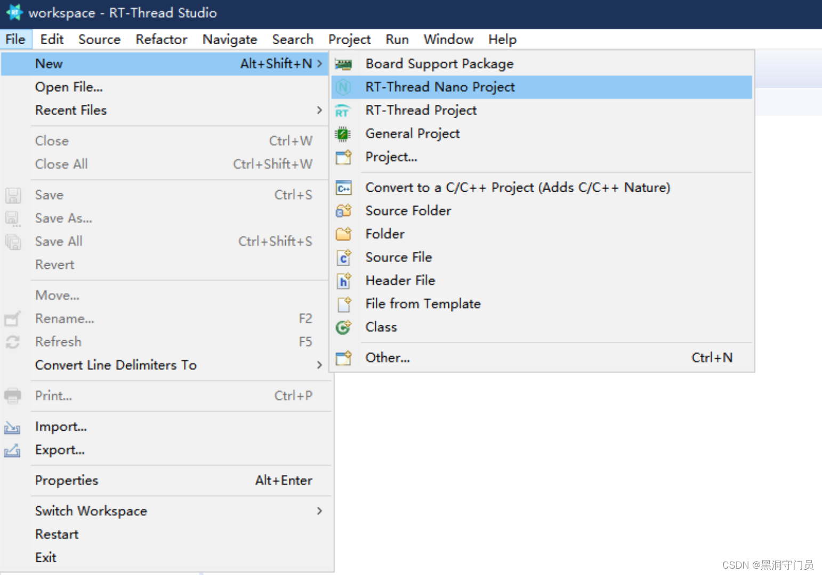Select RT-Thread Nano Project entry

tap(542, 87)
